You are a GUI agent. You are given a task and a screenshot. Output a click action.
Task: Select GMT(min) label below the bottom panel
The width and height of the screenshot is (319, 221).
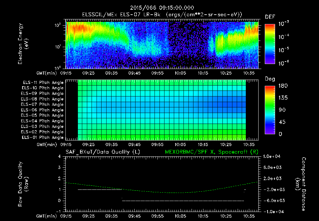click(x=47, y=216)
